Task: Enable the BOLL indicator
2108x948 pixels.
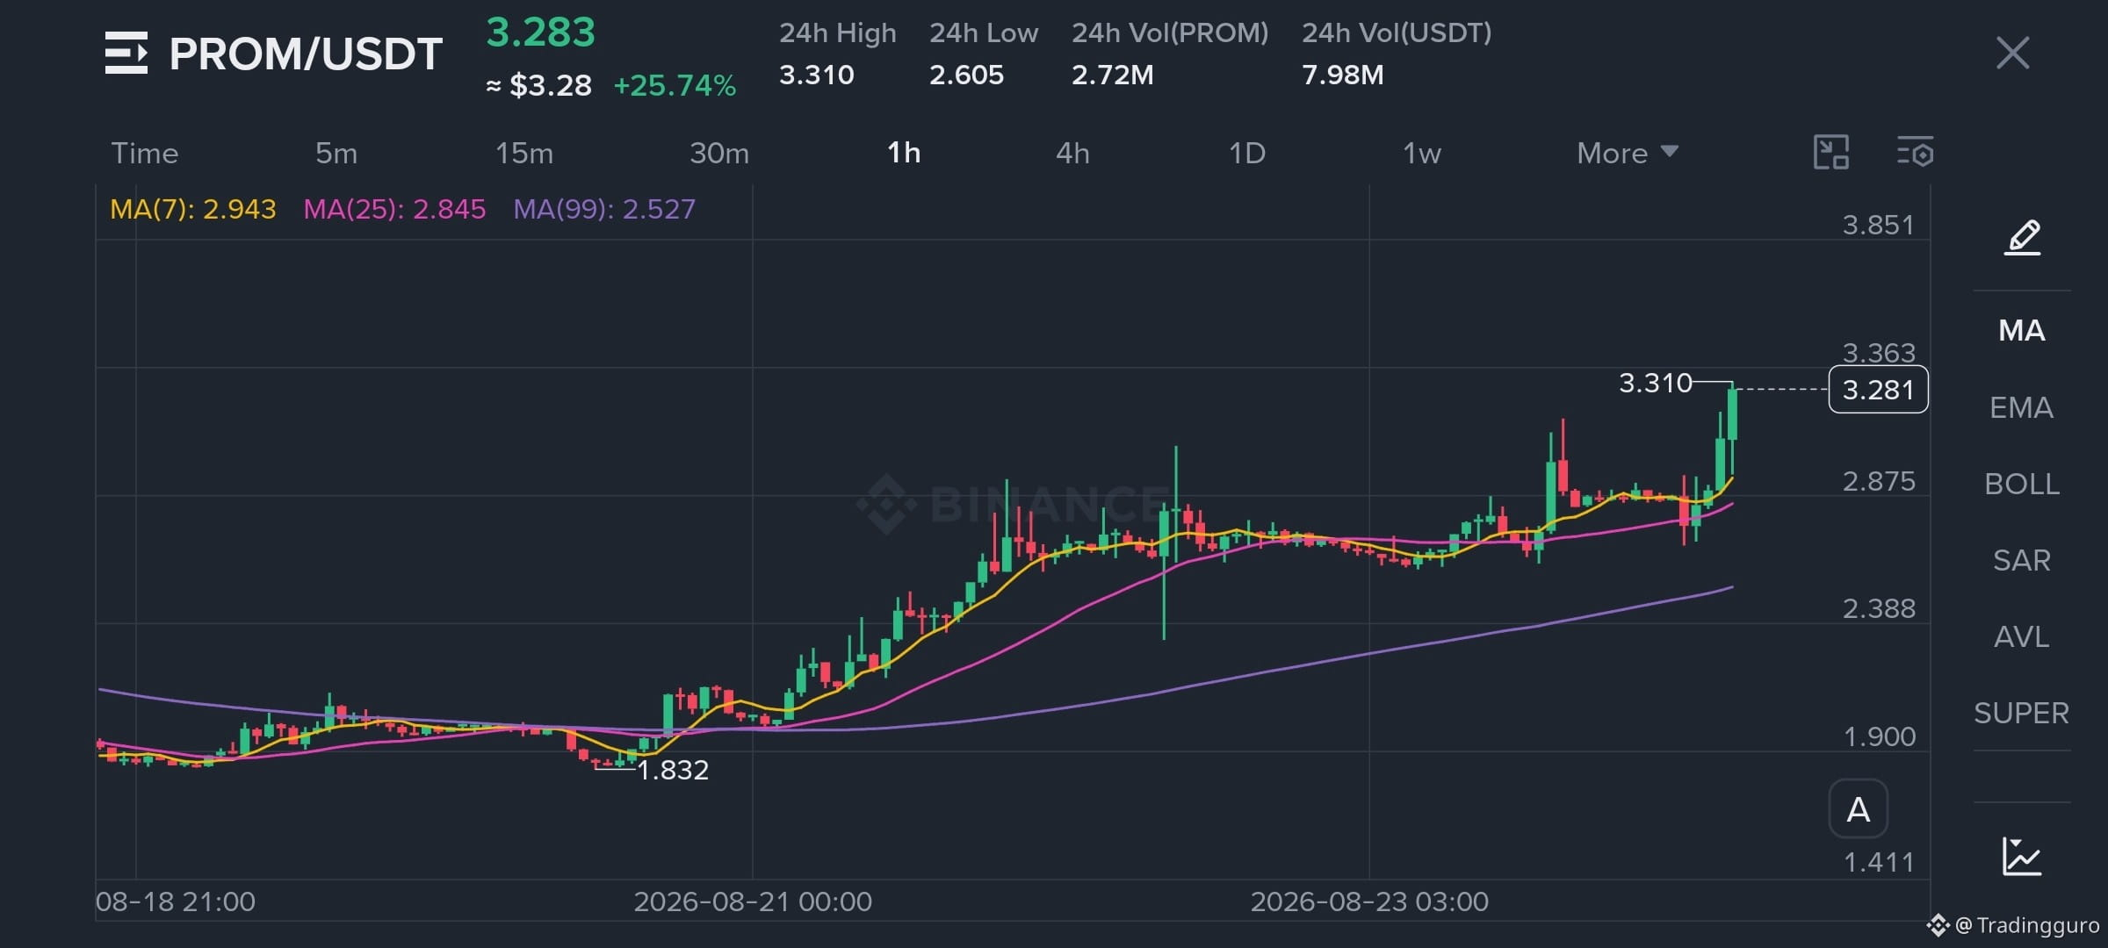Action: point(2022,484)
